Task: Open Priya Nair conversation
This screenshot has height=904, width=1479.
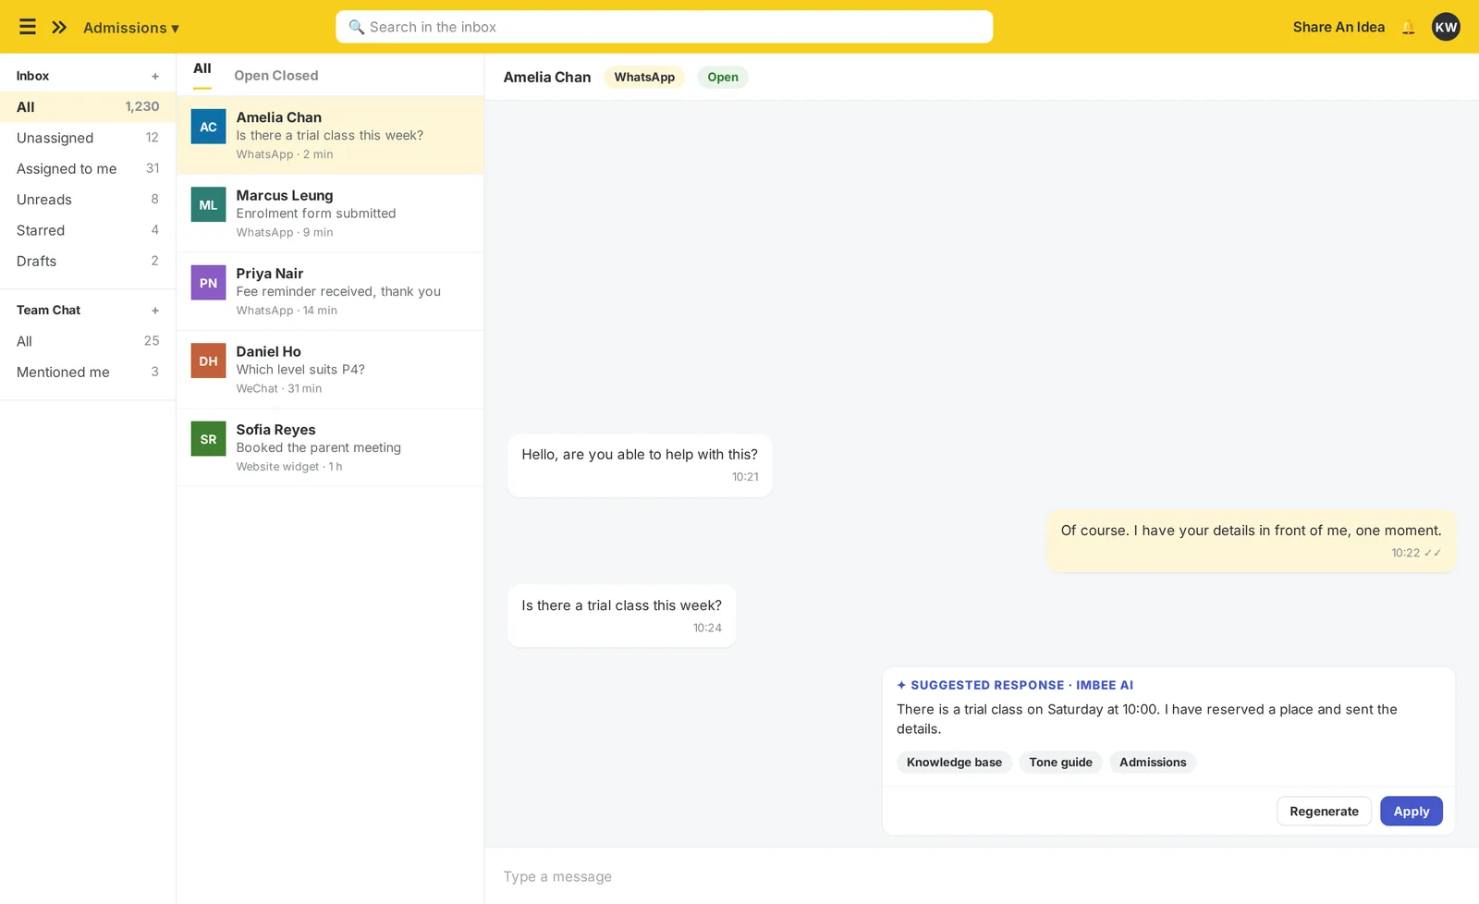Action: [x=330, y=291]
